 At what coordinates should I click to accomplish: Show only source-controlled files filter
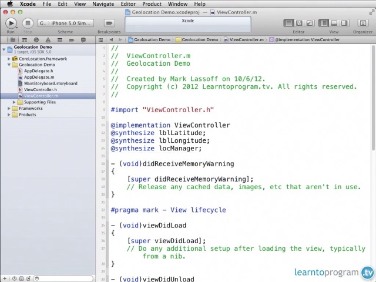(x=21, y=278)
